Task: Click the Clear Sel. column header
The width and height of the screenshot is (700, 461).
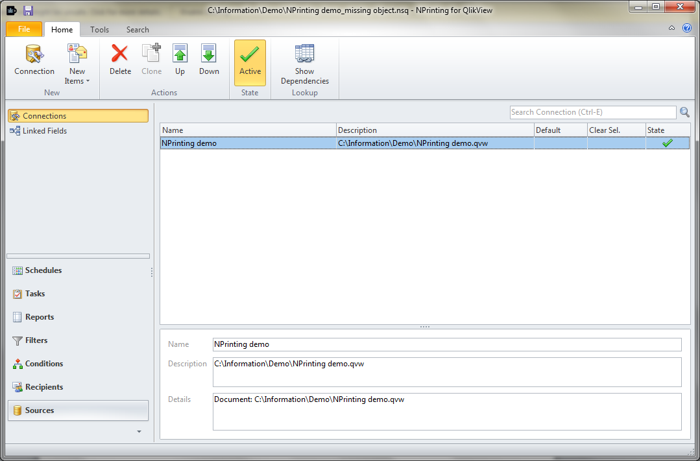Action: pyautogui.click(x=616, y=130)
